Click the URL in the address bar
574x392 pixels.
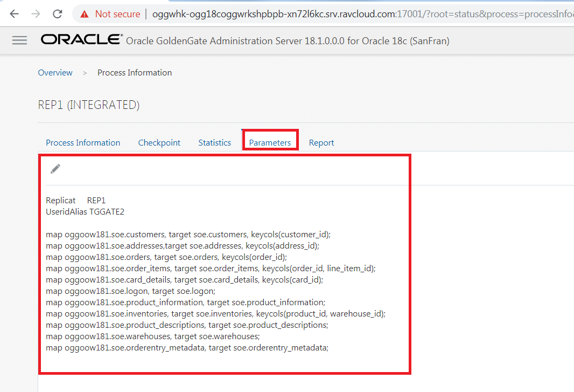[x=362, y=14]
